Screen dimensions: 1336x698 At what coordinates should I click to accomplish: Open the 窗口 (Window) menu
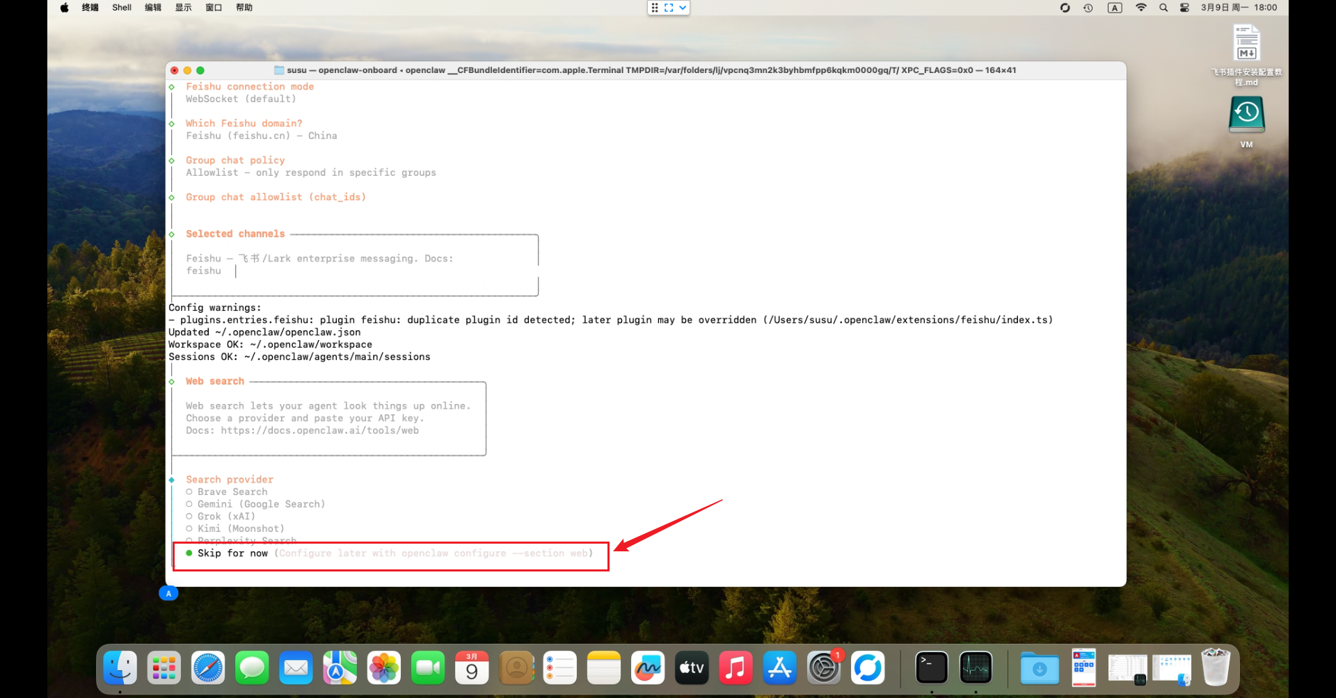tap(214, 8)
